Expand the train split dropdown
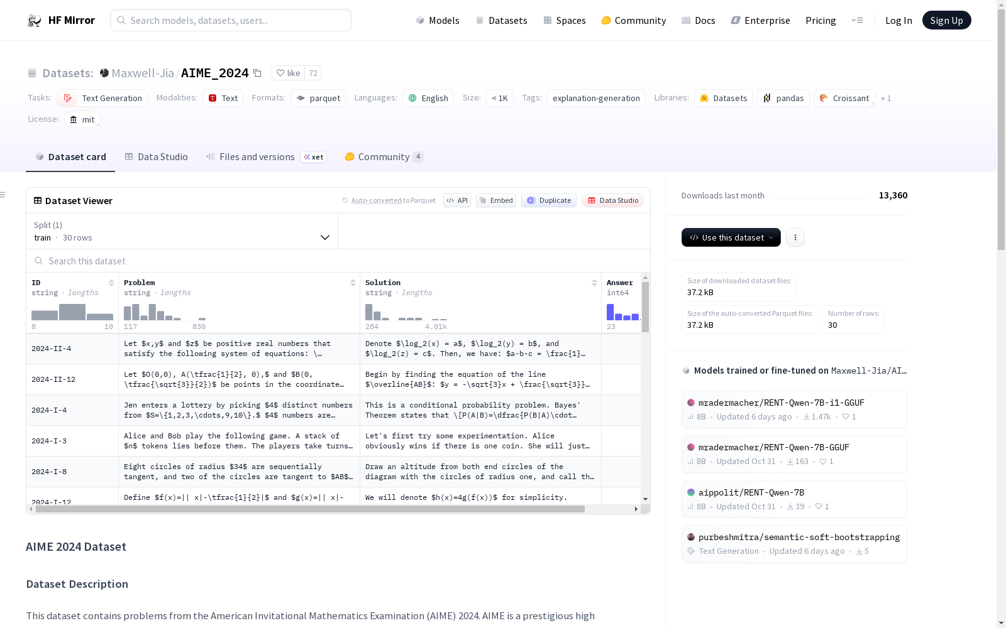 pos(182,231)
